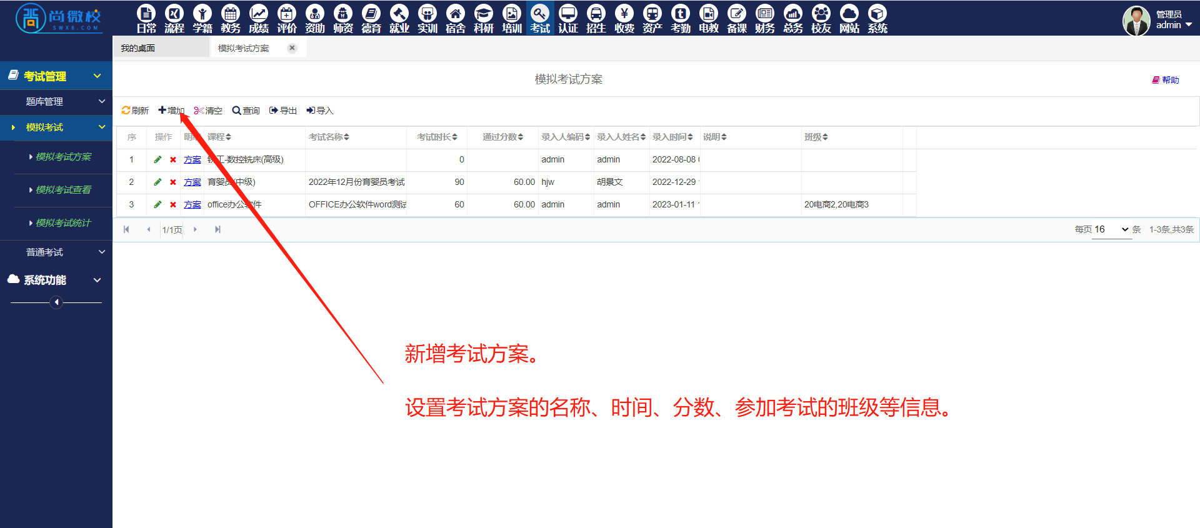Sort by 课程 column header
Screen dimensions: 1200x528
(x=219, y=137)
